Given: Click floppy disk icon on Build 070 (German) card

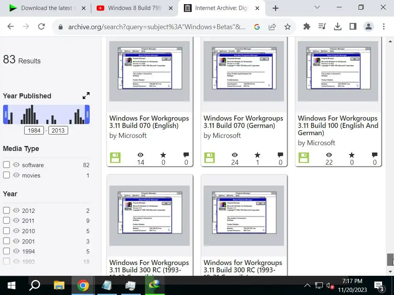Looking at the screenshot, I should (x=210, y=158).
